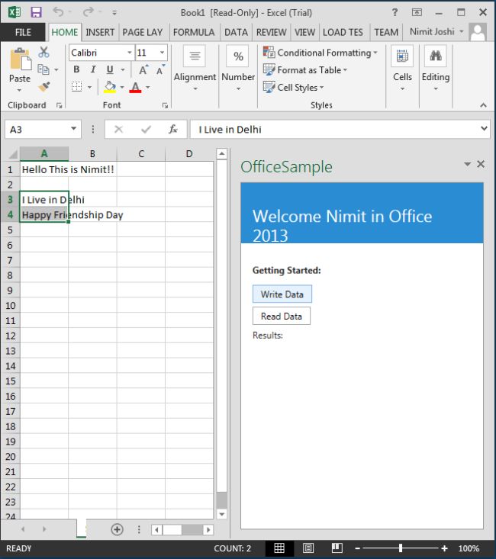The height and width of the screenshot is (559, 496).
Task: Select the Format Painter brush
Action: 44,87
